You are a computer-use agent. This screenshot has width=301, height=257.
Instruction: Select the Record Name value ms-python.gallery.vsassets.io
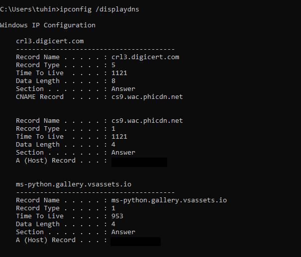pos(169,200)
